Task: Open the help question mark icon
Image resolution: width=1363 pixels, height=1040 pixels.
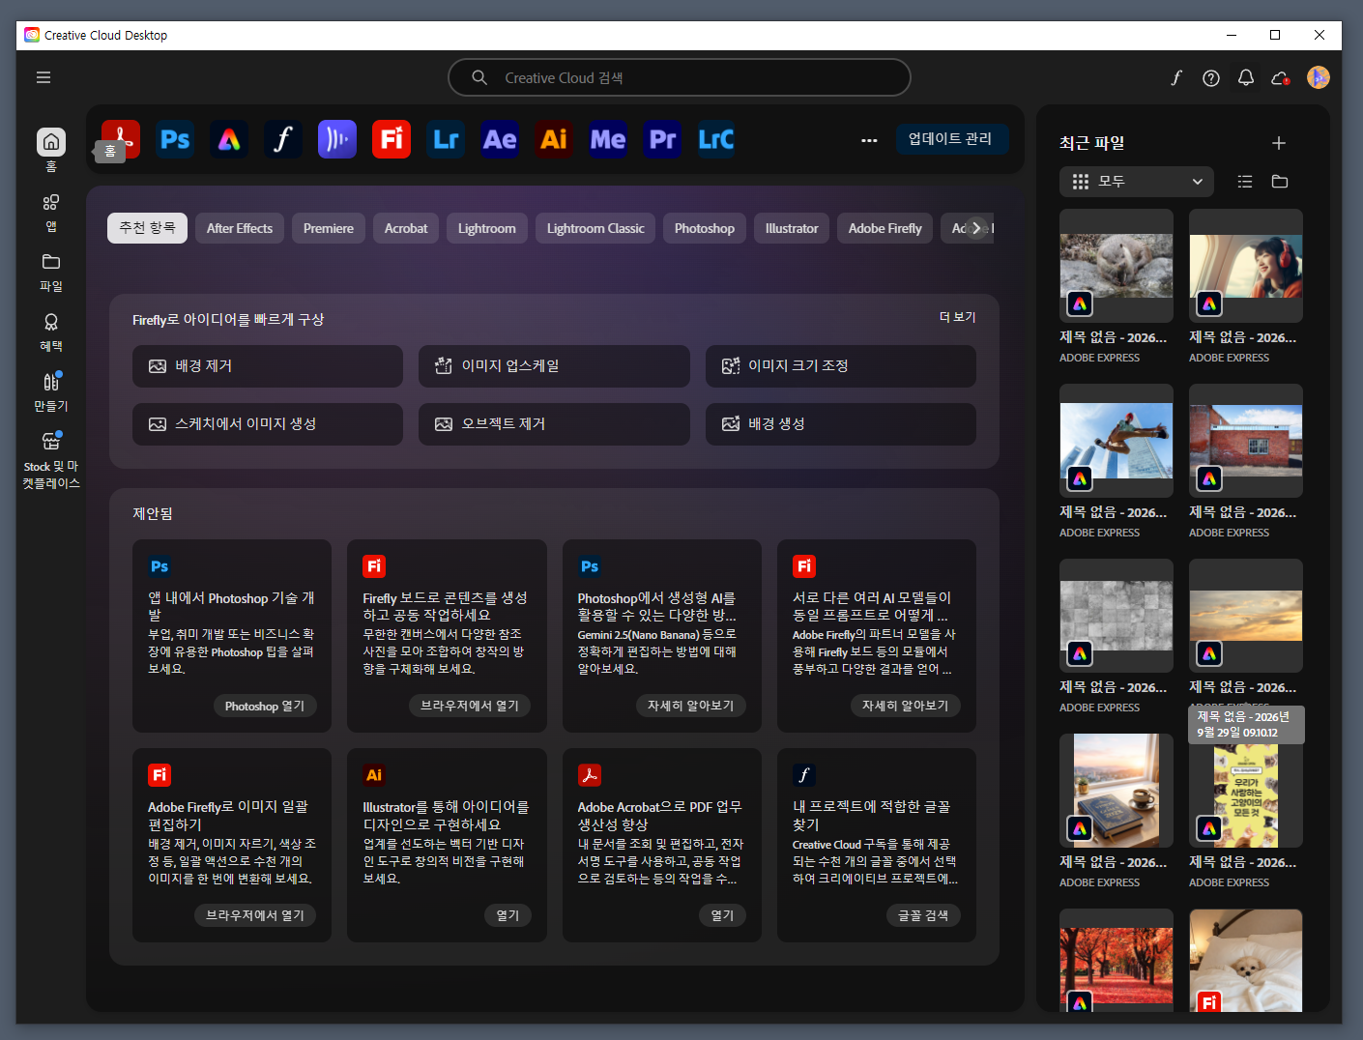Action: [x=1211, y=77]
